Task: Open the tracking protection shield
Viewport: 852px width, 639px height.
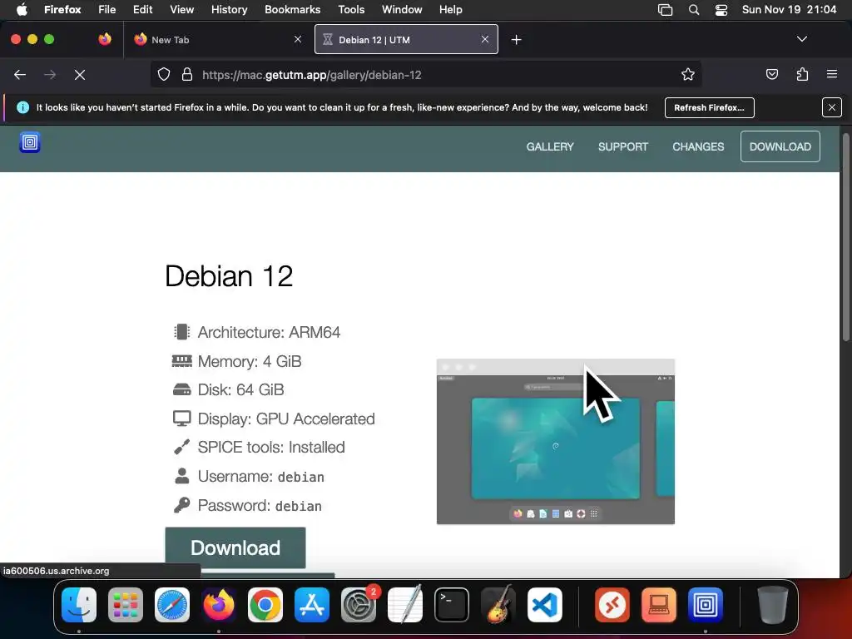Action: click(164, 74)
